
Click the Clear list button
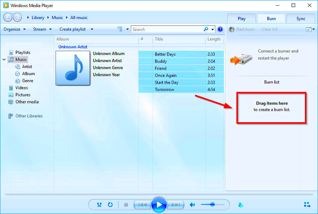coord(269,29)
